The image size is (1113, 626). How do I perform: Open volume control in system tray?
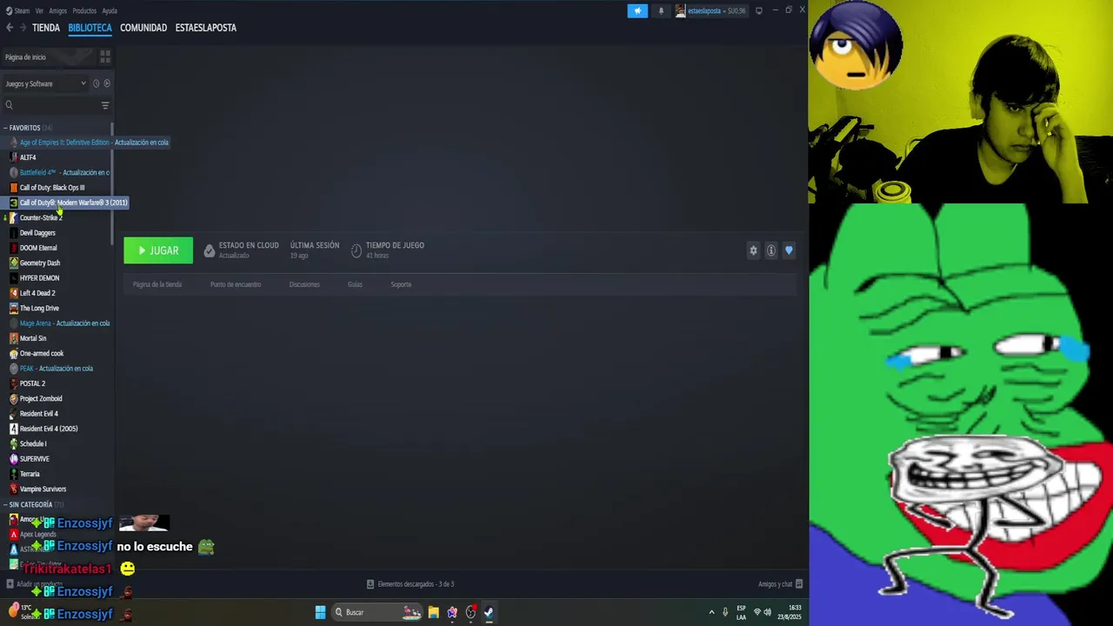pos(767,612)
